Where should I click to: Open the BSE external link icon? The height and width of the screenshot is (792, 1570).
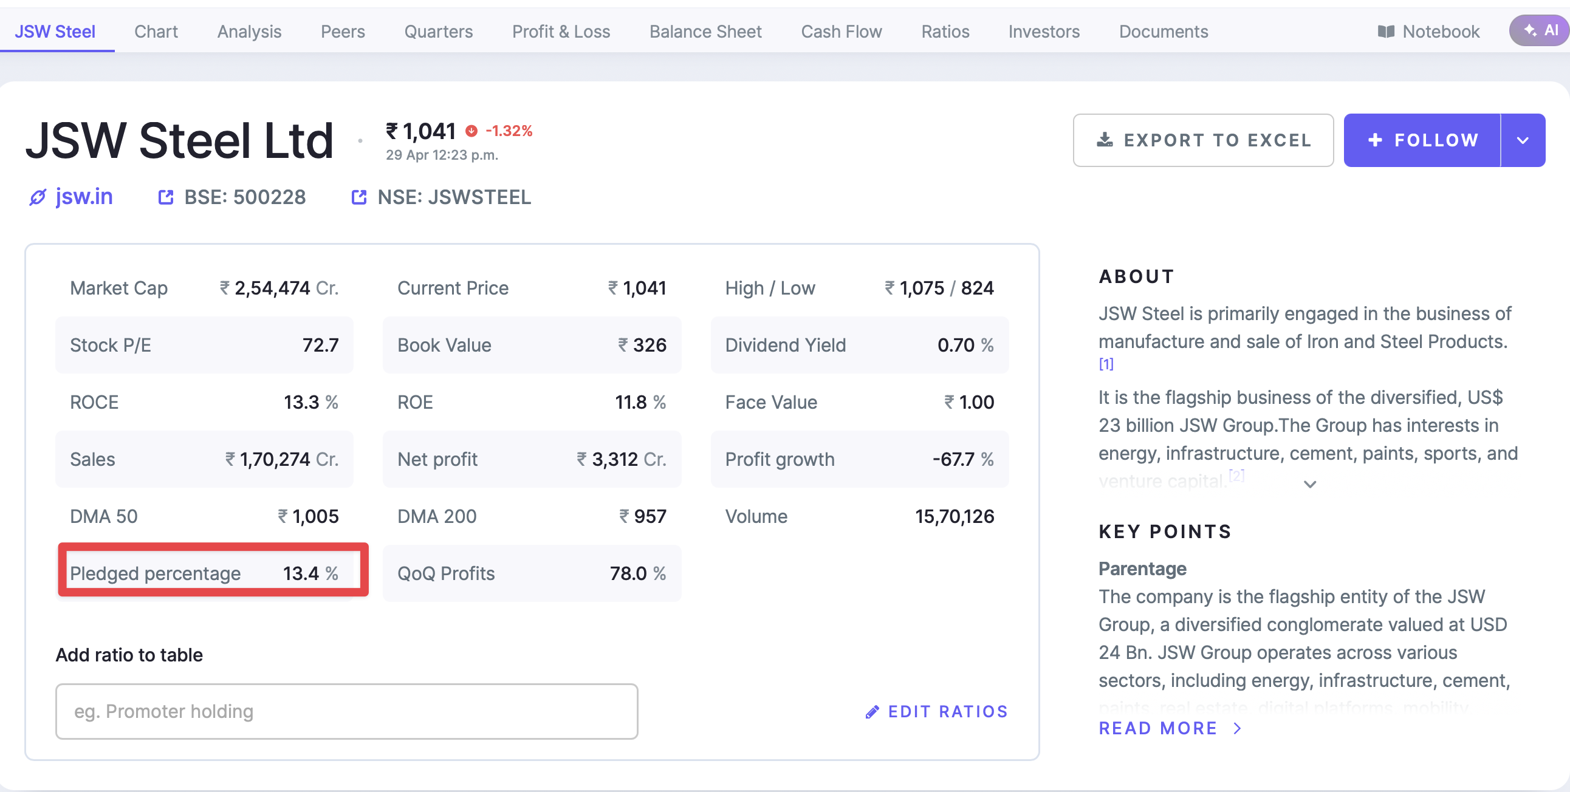[166, 197]
